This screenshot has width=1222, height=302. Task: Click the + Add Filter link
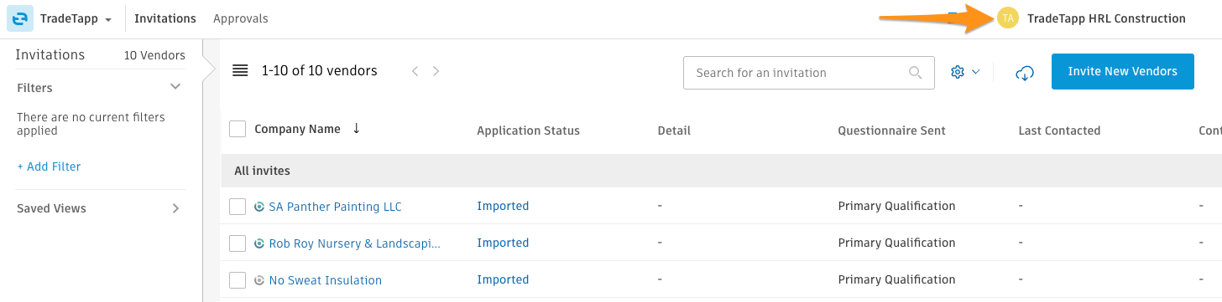pos(49,166)
